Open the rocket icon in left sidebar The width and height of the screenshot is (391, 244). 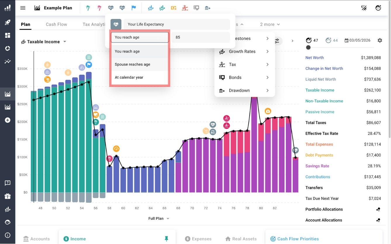tap(8, 22)
